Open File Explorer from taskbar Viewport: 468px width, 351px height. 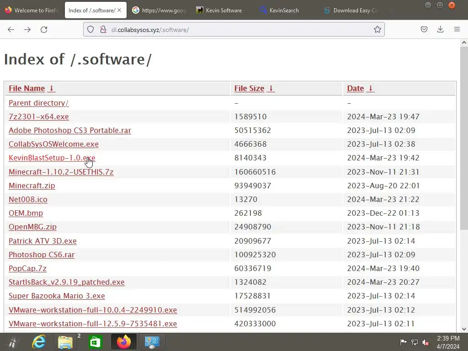click(66, 342)
